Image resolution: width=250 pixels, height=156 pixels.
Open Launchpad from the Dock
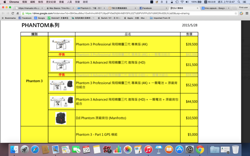25,149
